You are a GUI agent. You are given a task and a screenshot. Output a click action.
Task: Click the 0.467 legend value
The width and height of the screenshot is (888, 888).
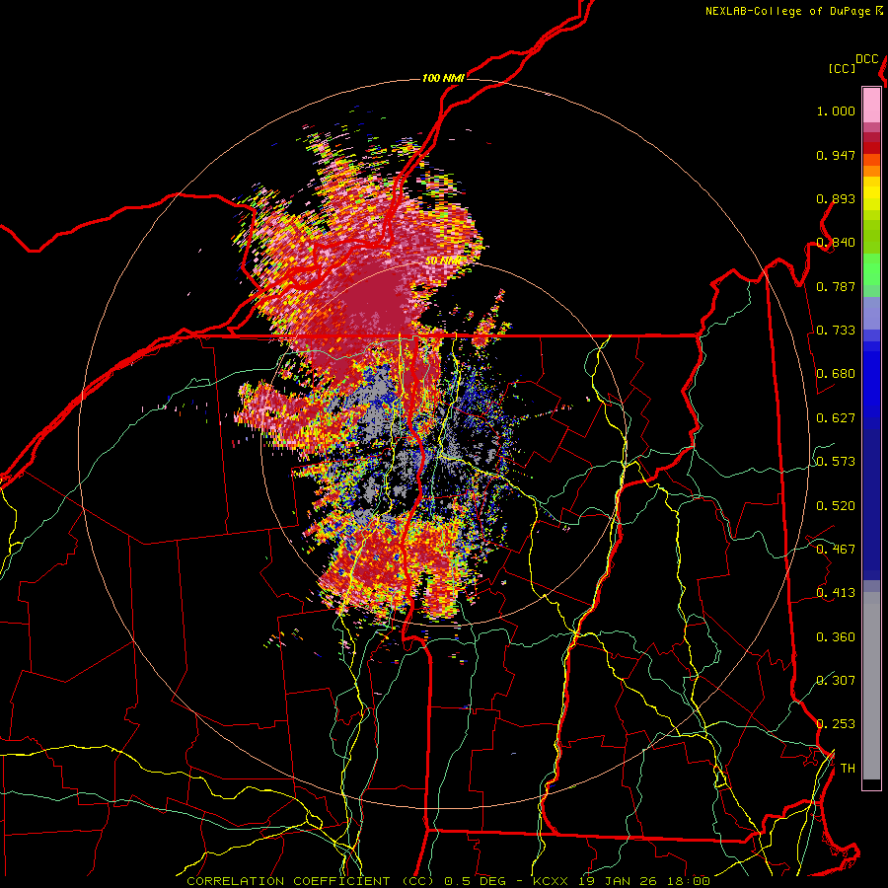pyautogui.click(x=836, y=550)
